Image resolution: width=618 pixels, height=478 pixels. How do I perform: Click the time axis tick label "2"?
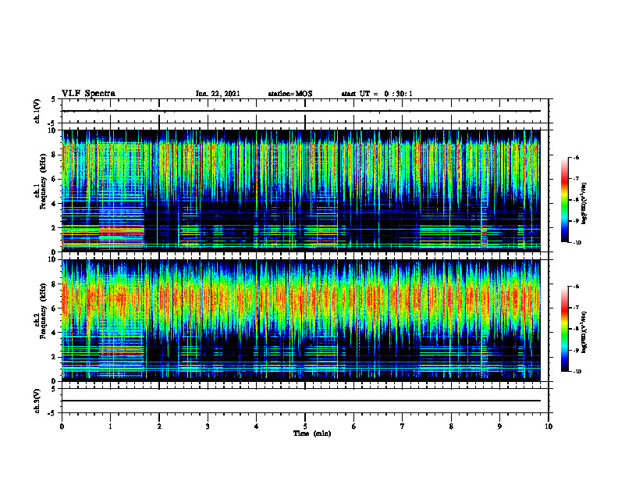pyautogui.click(x=159, y=426)
